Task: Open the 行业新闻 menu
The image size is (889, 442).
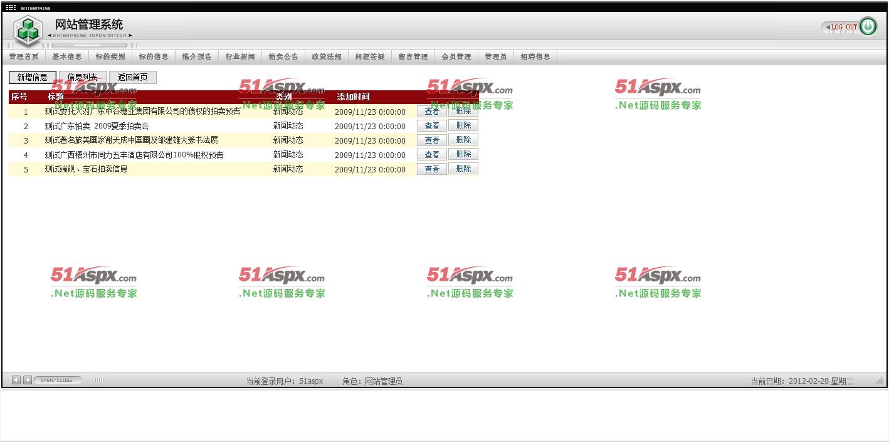Action: pos(240,56)
